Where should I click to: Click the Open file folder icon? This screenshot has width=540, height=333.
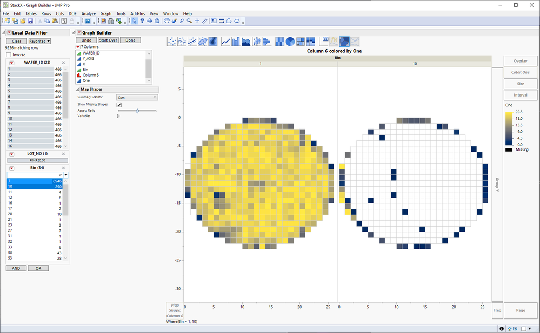(x=23, y=21)
